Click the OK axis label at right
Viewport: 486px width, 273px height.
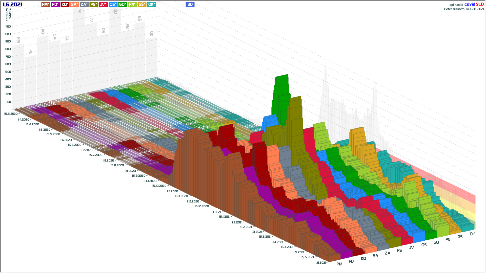pyautogui.click(x=472, y=234)
